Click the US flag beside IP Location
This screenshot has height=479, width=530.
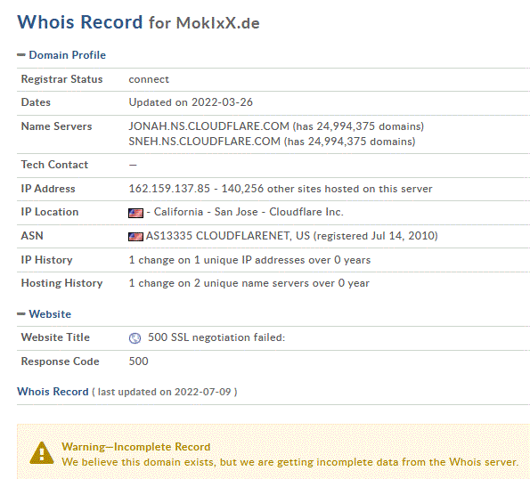tap(136, 213)
